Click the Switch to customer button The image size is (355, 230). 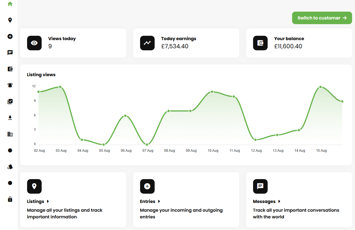click(322, 18)
